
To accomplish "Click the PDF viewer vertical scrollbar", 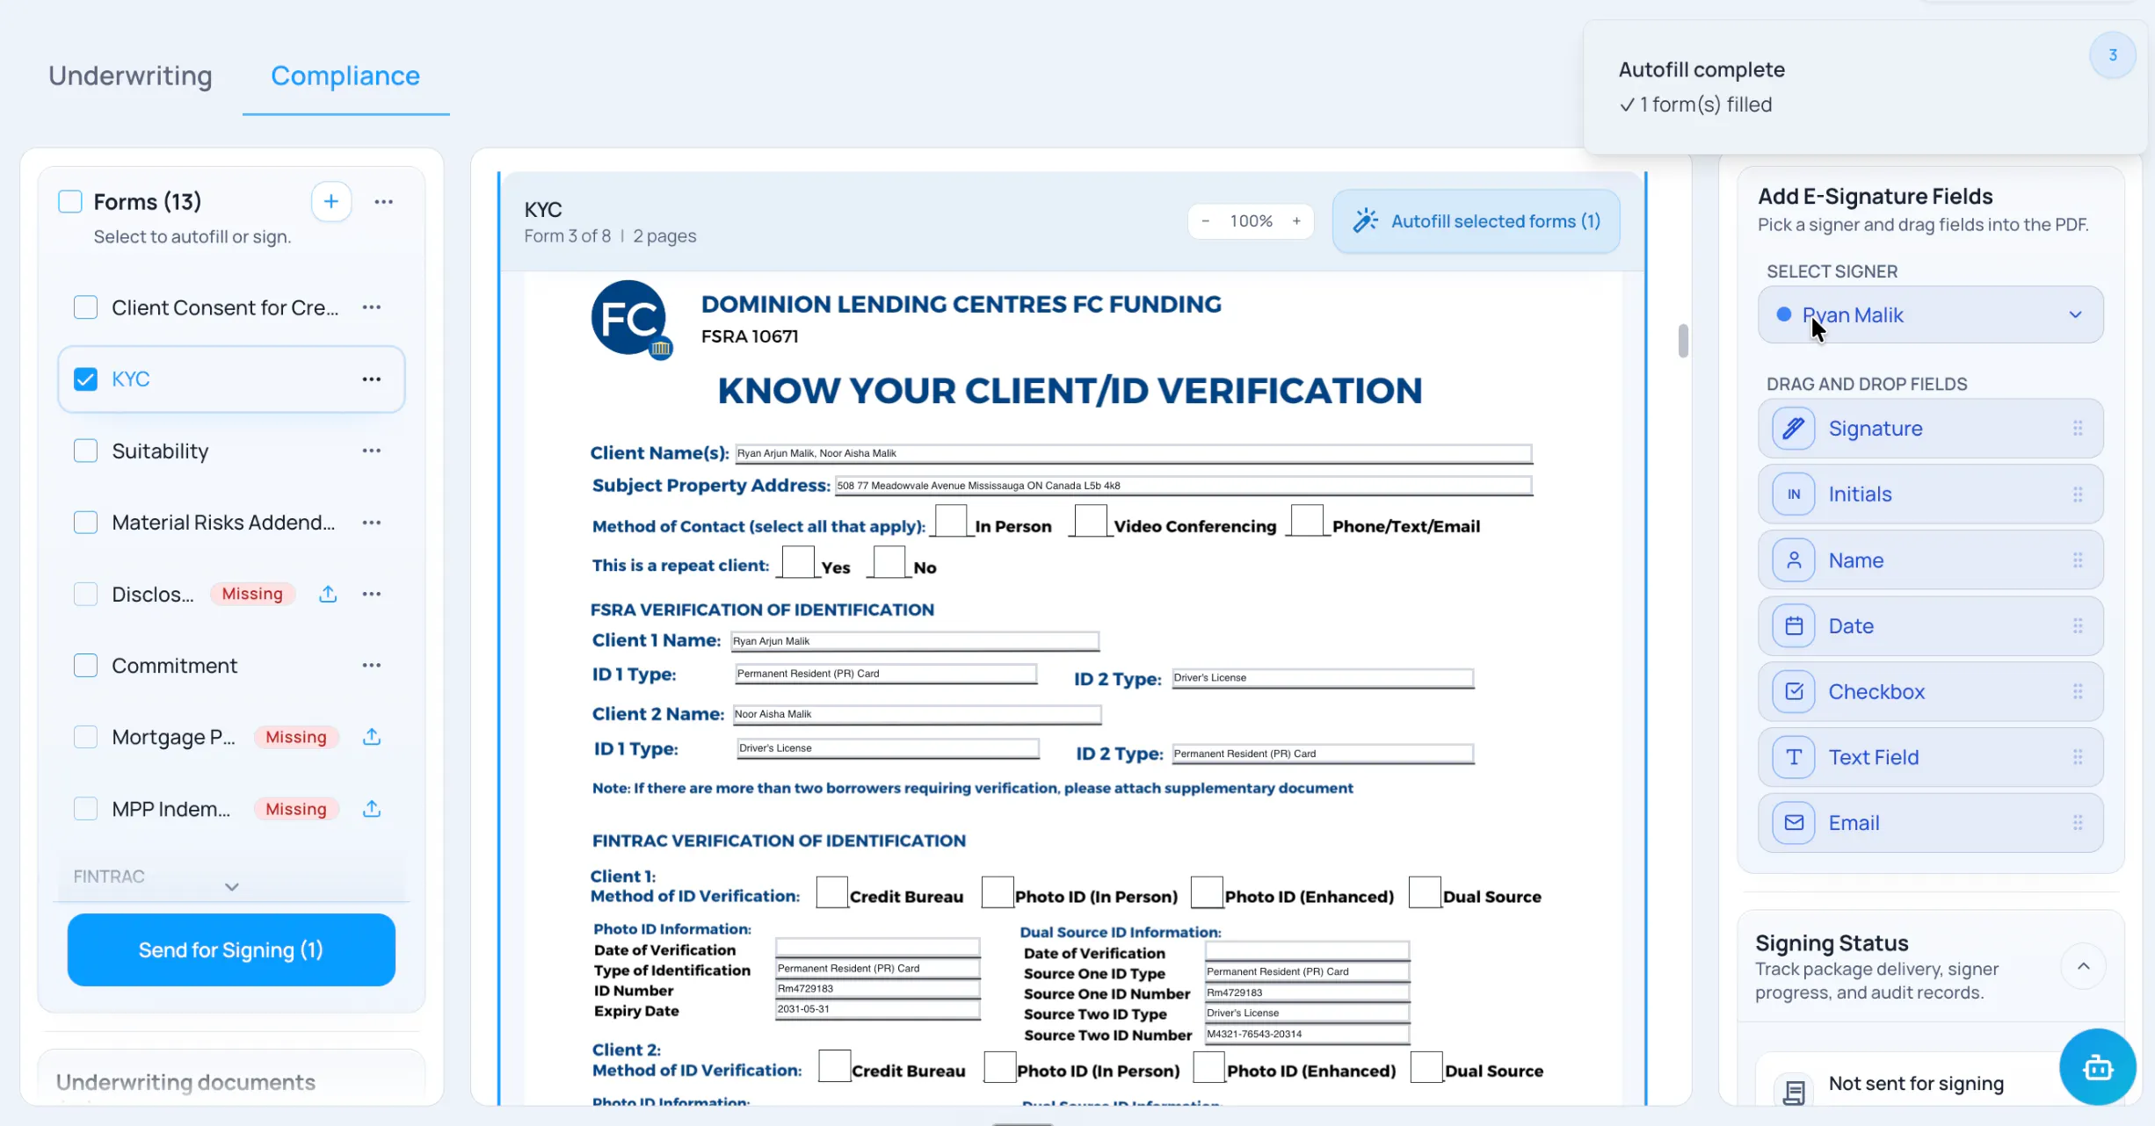I will pyautogui.click(x=1683, y=341).
